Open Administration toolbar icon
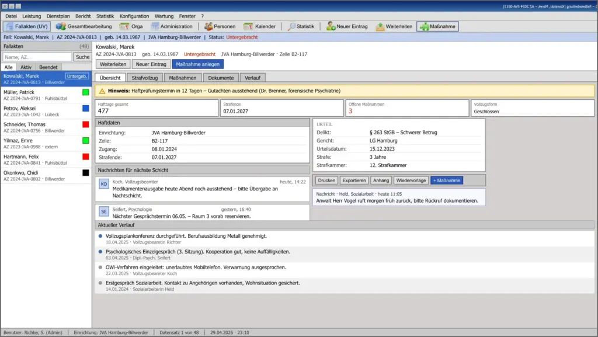598x337 pixels. click(x=154, y=26)
